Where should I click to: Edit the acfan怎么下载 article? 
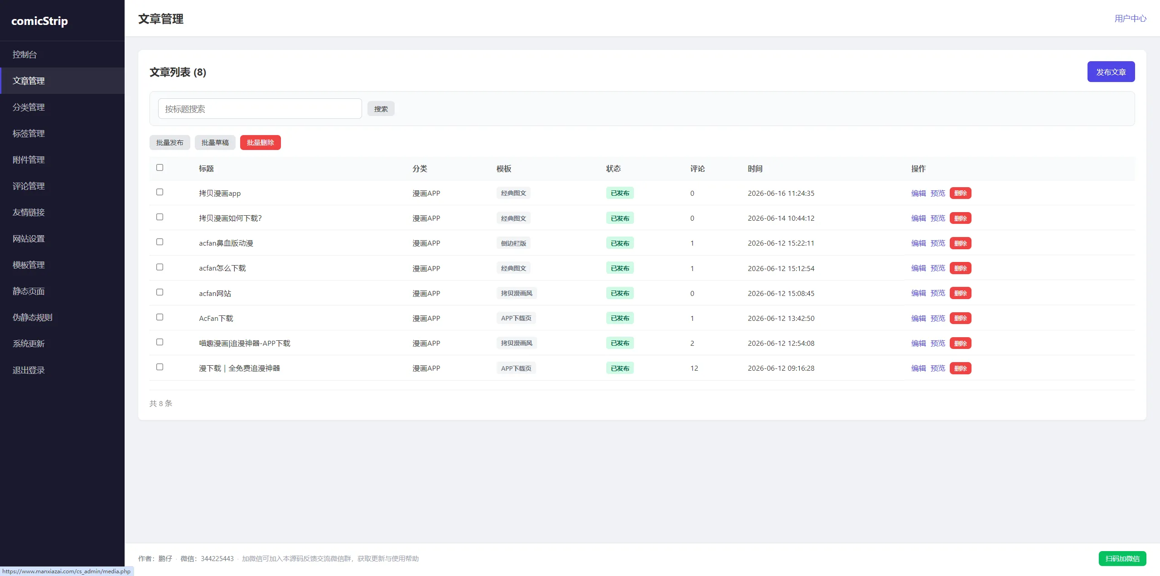(918, 268)
